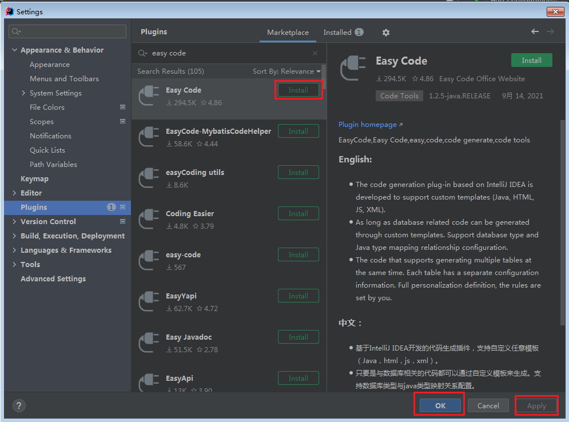Open Sort By: Relevance dropdown
The image size is (569, 422).
[287, 71]
